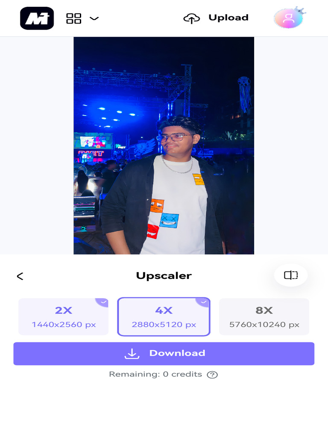
Task: Open the user profile avatar
Action: [x=288, y=18]
